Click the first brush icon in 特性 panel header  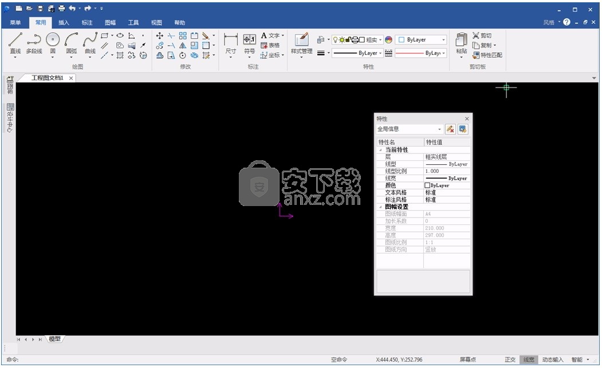click(x=450, y=129)
